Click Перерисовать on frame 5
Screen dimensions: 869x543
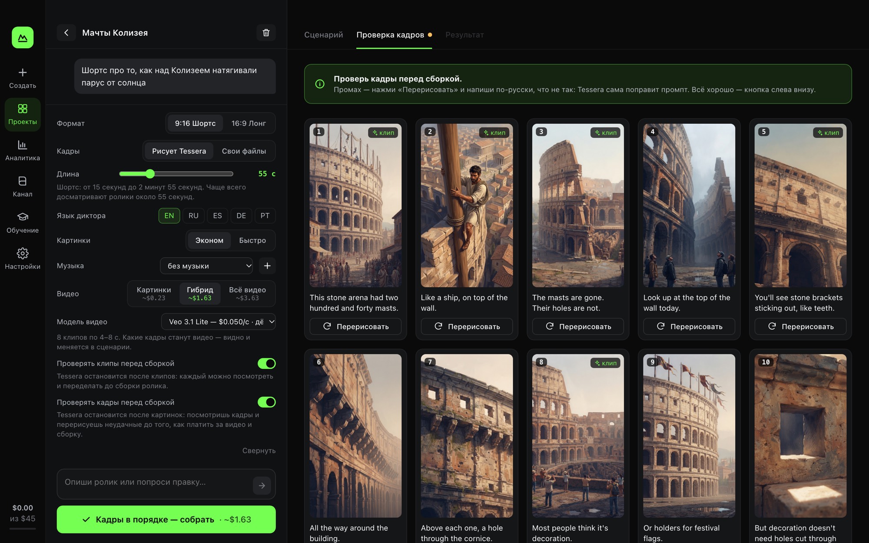pyautogui.click(x=800, y=326)
